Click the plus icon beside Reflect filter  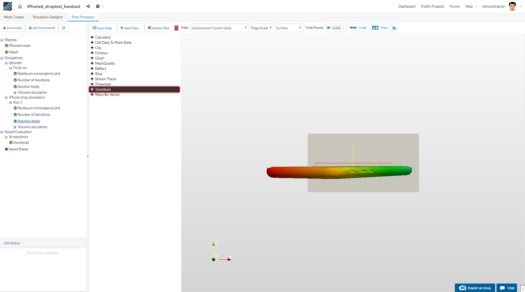(92, 68)
